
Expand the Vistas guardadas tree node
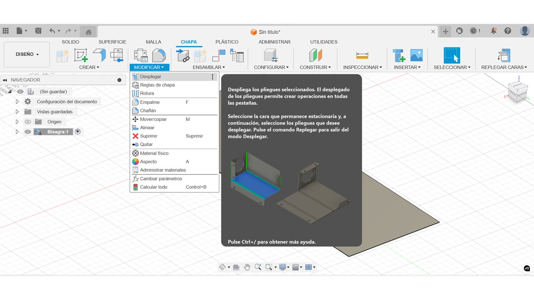(17, 112)
